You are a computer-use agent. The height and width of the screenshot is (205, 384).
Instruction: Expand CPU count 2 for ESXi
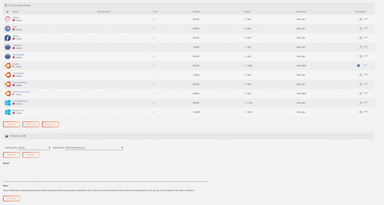(x=153, y=29)
